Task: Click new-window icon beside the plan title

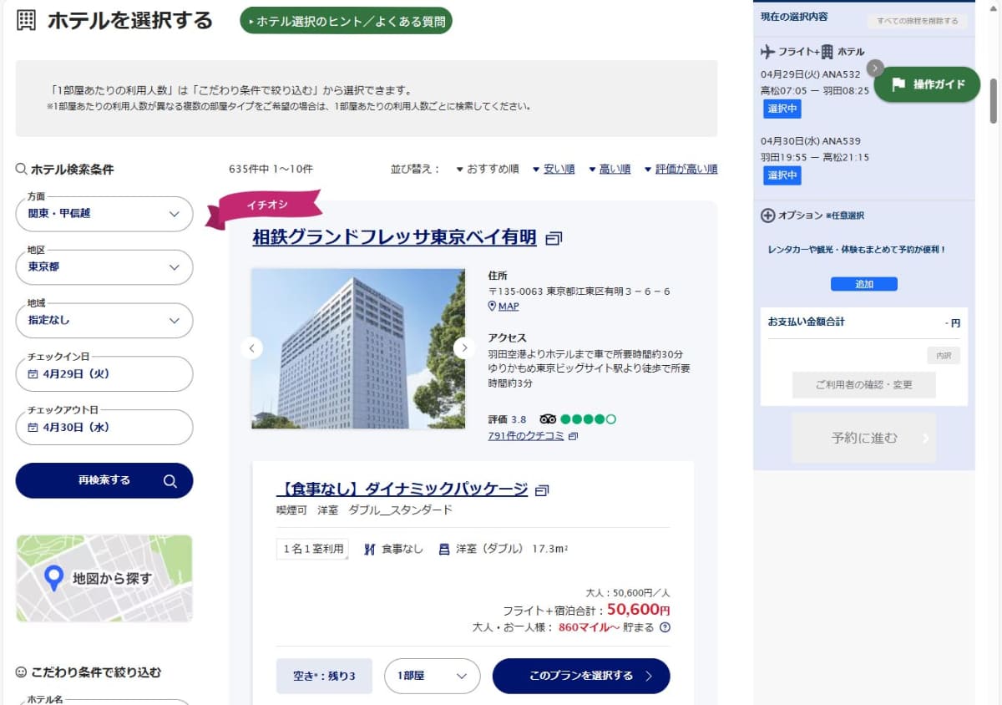Action: point(542,490)
